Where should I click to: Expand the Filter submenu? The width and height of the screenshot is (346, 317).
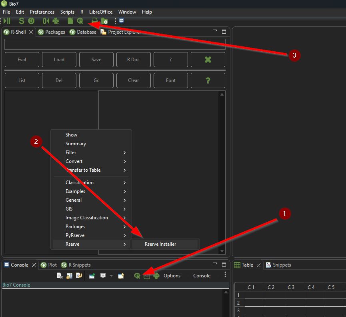[91, 152]
